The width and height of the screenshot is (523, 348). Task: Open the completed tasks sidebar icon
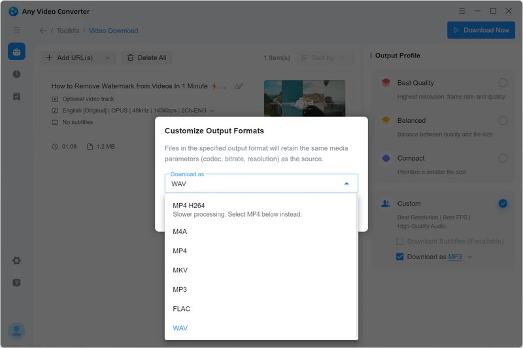tap(16, 97)
